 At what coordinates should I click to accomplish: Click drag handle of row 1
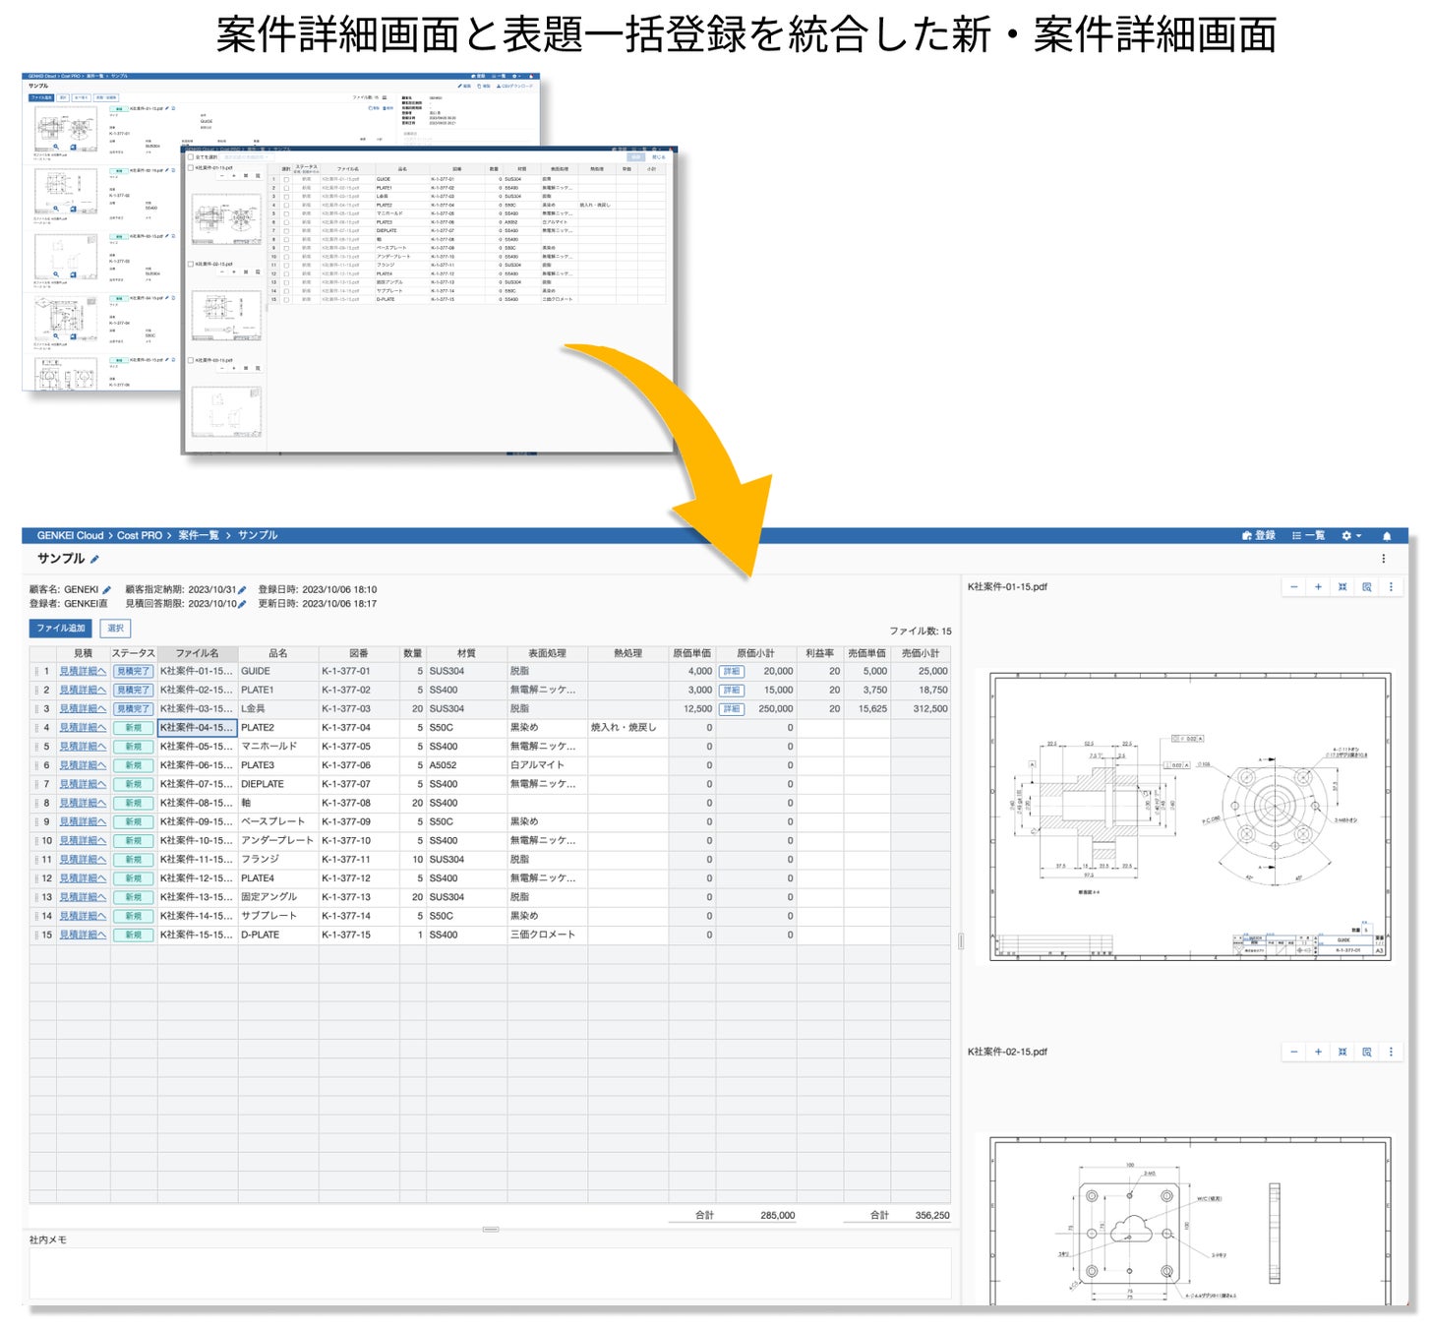pos(36,672)
